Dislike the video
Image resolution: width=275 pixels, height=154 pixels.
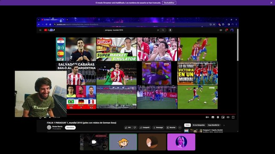(134, 127)
